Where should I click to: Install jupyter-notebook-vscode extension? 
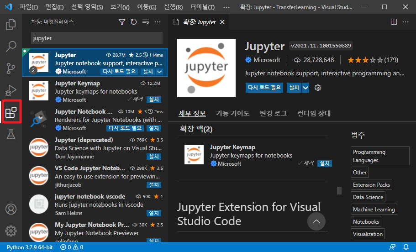(x=154, y=213)
